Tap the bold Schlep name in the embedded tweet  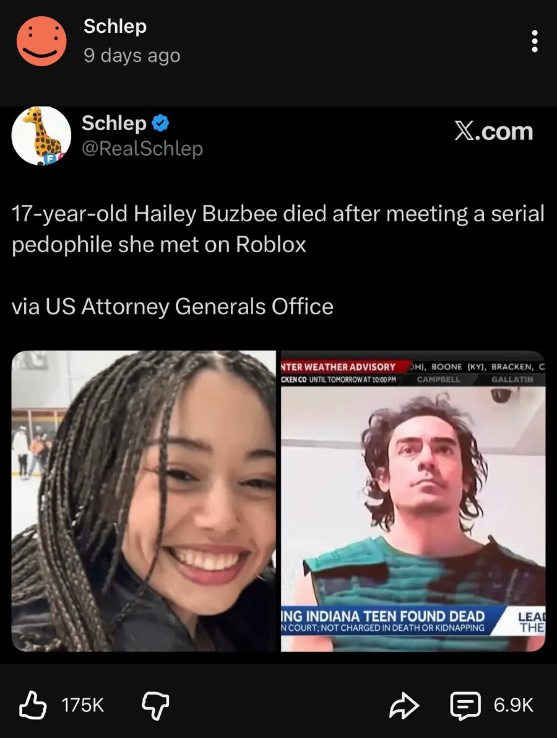pos(114,123)
